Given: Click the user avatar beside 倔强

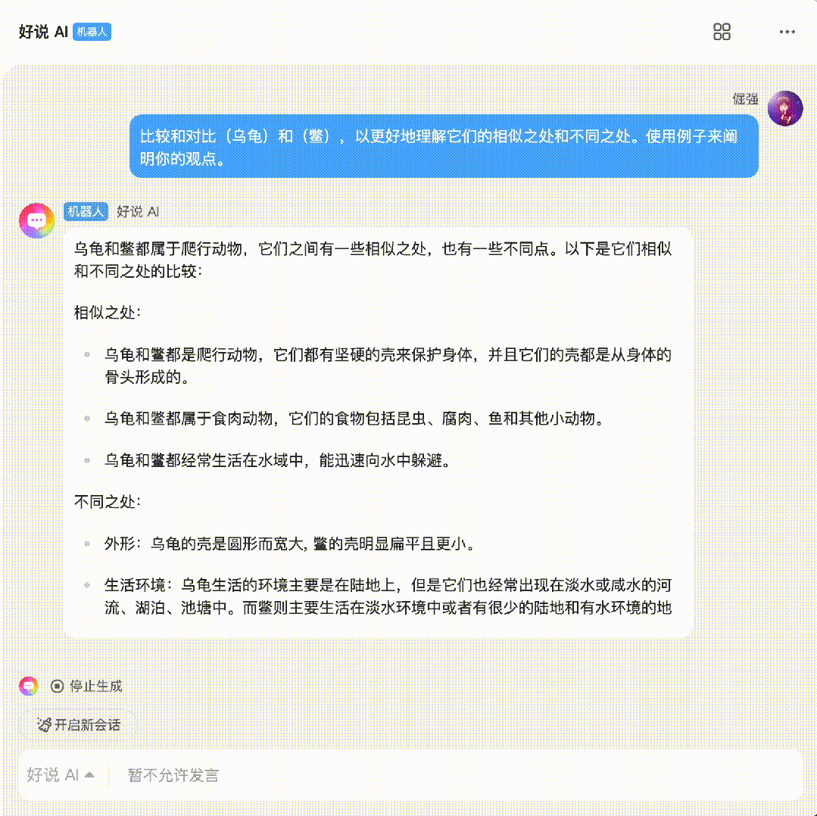Looking at the screenshot, I should [784, 108].
